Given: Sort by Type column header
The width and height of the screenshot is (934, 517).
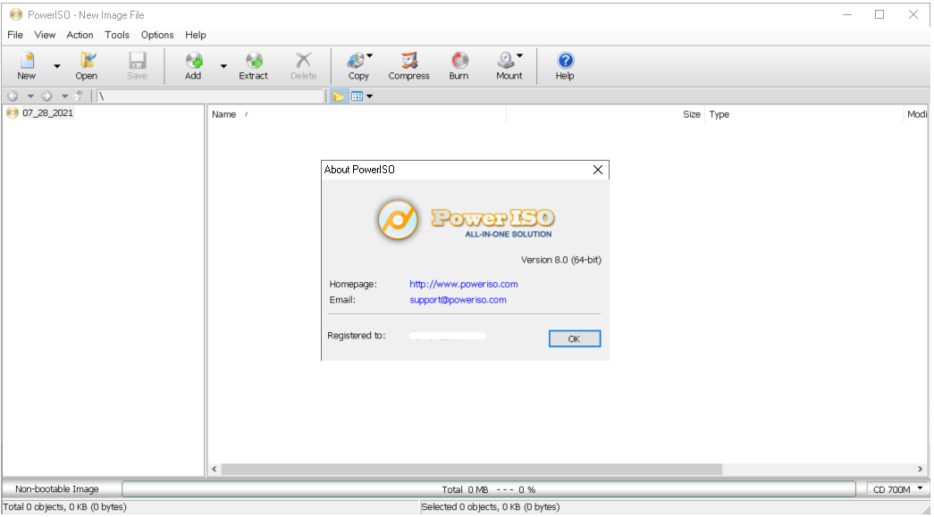Looking at the screenshot, I should (x=804, y=114).
